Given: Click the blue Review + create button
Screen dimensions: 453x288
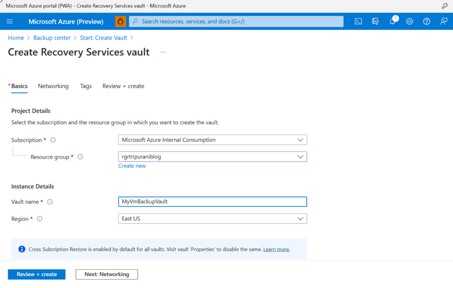Looking at the screenshot, I should [x=37, y=274].
